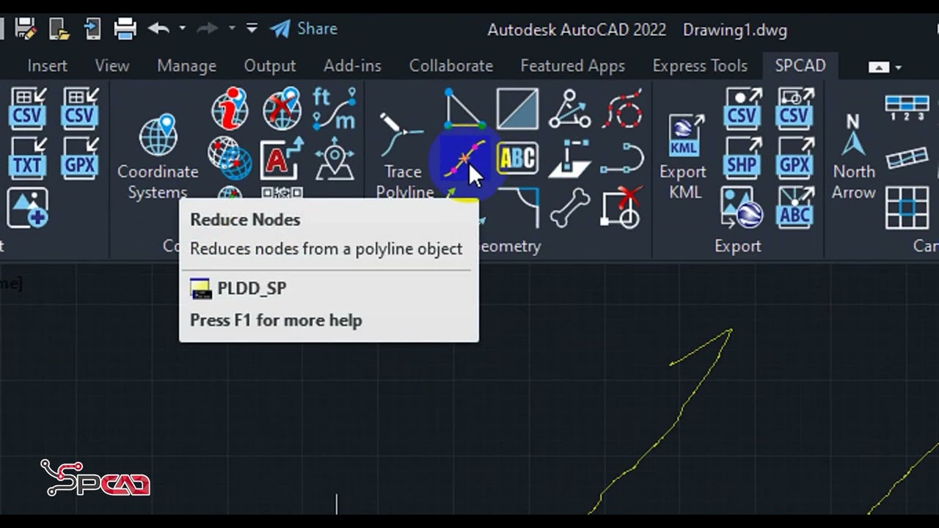Click the greyed Redo arrow
This screenshot has width=939, height=528.
(208, 29)
